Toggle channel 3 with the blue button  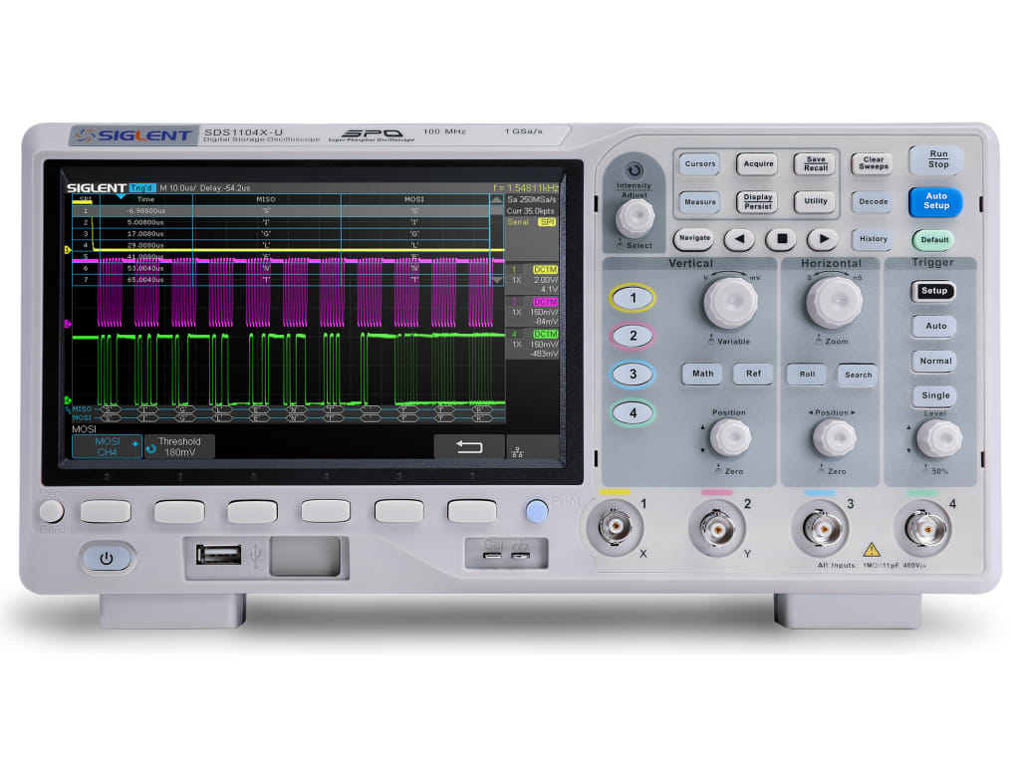[x=633, y=375]
